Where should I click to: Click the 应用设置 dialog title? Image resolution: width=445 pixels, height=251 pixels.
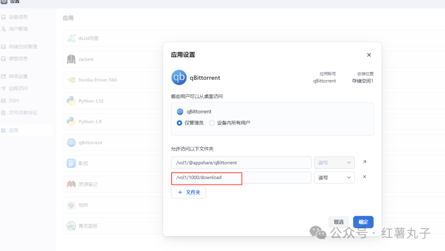183,55
